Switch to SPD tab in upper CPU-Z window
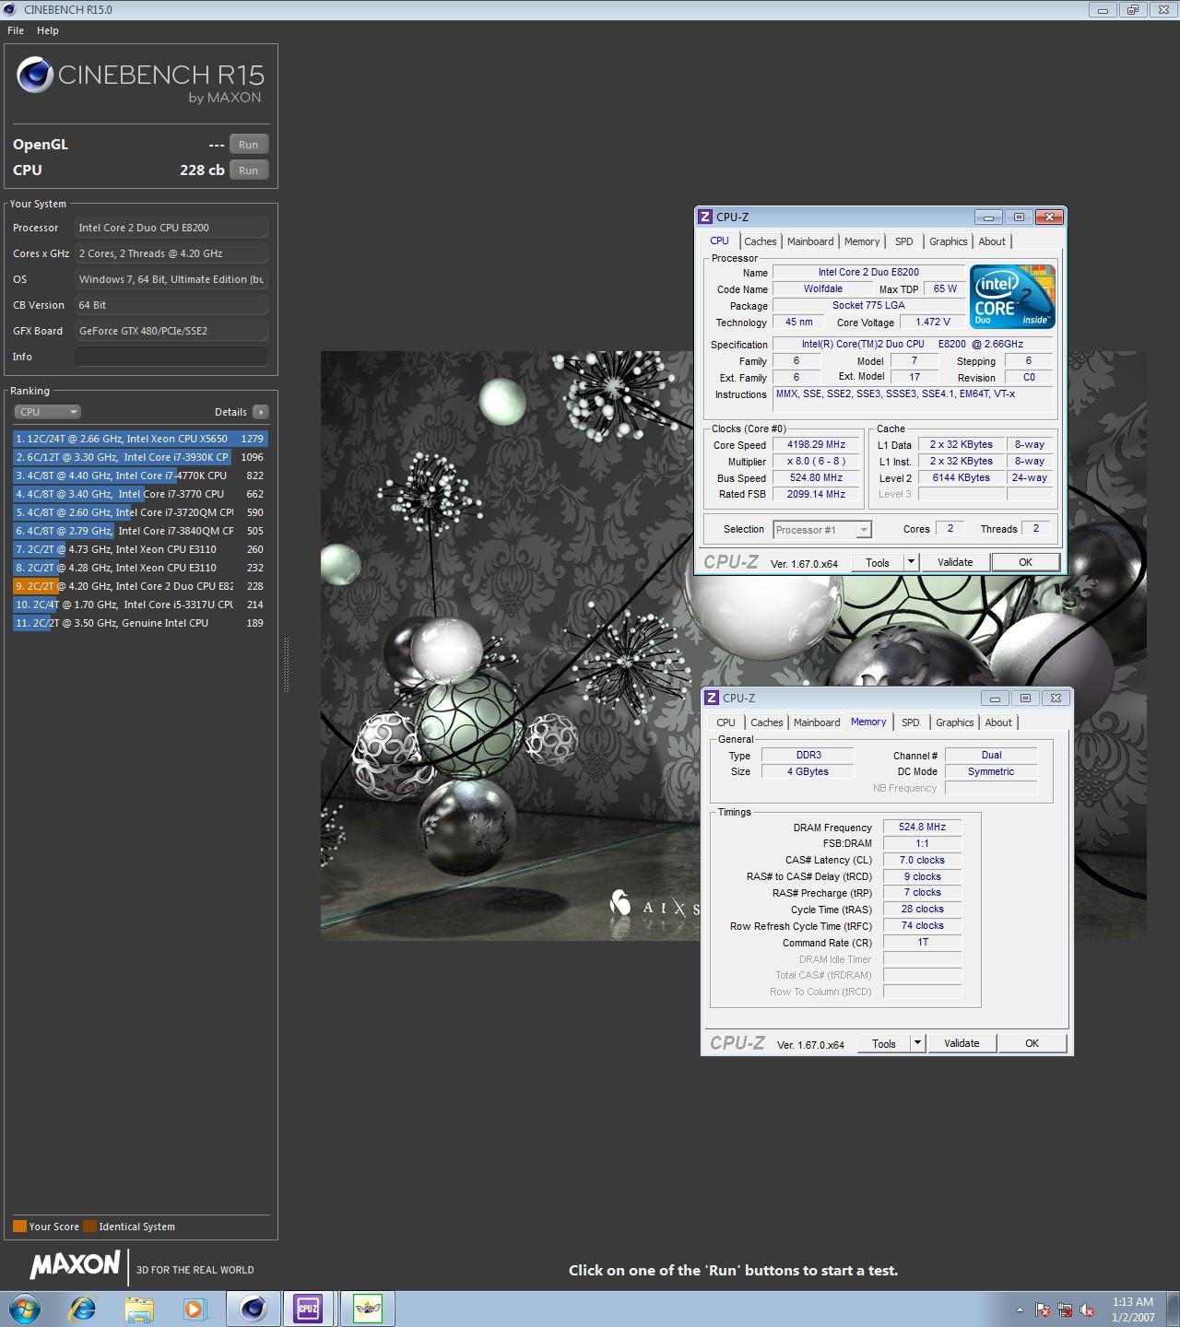 [x=904, y=241]
